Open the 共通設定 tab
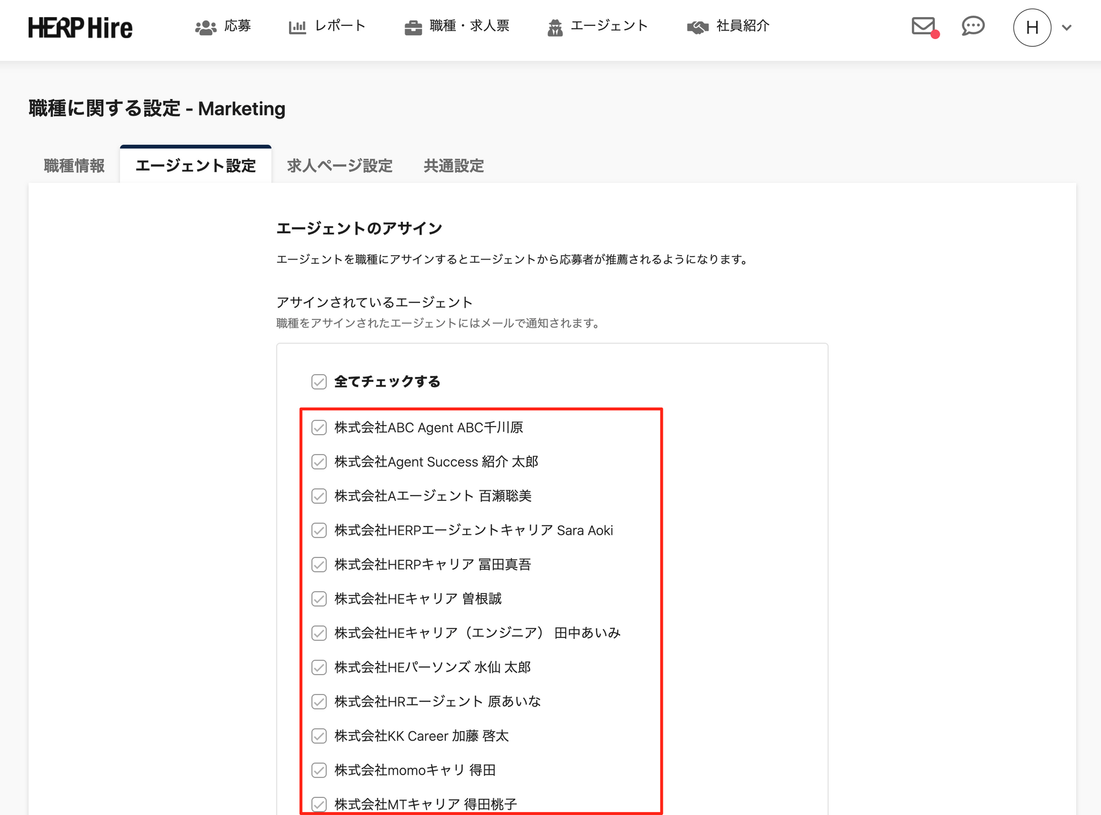1101x815 pixels. click(x=454, y=166)
